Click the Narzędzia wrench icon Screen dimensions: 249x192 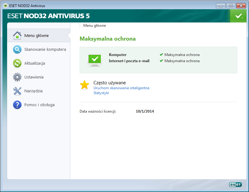(17, 91)
